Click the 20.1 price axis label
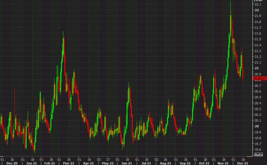The image size is (267, 165). point(258,120)
